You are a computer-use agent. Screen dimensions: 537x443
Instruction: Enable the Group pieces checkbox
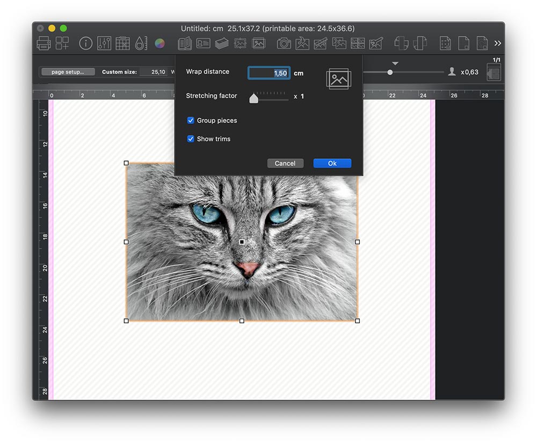point(191,120)
